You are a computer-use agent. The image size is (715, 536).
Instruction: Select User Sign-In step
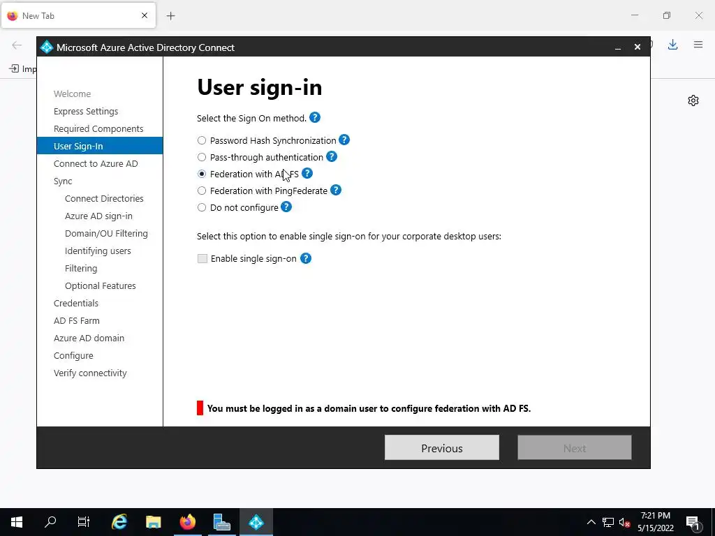tap(100, 146)
